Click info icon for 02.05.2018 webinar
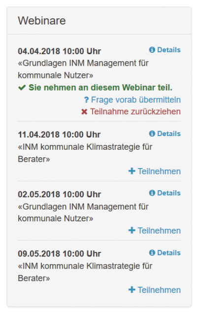 click(x=152, y=193)
